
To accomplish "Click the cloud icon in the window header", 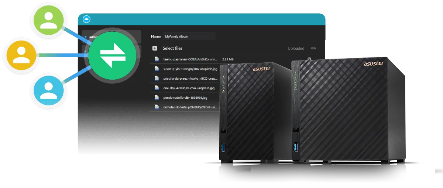I will pos(87,19).
